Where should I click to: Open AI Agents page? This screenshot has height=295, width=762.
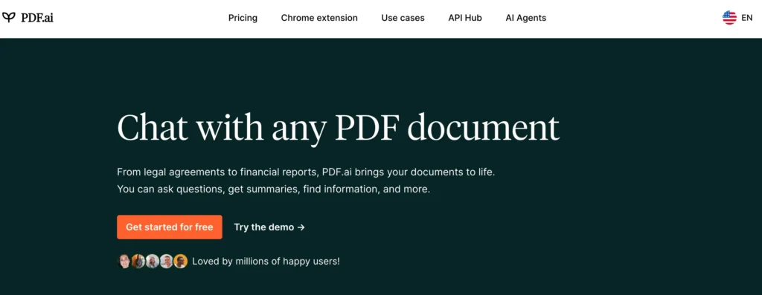[526, 18]
